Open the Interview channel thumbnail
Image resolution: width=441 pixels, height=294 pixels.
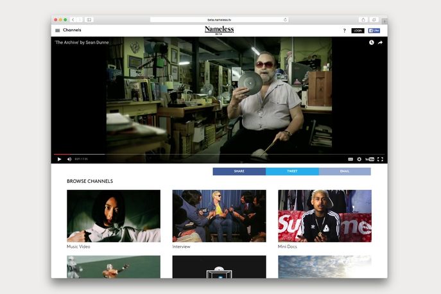coord(219,216)
